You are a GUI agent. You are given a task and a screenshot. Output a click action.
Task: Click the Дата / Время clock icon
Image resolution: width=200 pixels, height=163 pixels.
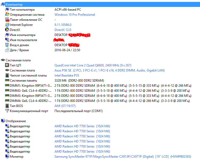point(7,50)
